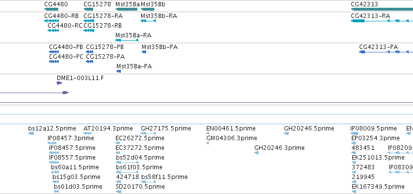Select the CG4480 gene arrow glyph
The image size is (413, 194).
(x=51, y=9)
